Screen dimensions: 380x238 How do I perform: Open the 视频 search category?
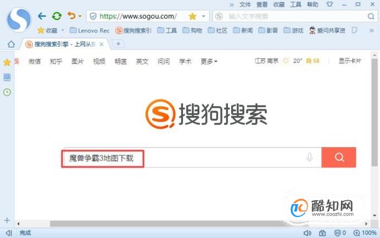coord(99,61)
